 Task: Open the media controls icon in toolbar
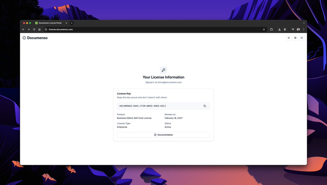[293, 29]
